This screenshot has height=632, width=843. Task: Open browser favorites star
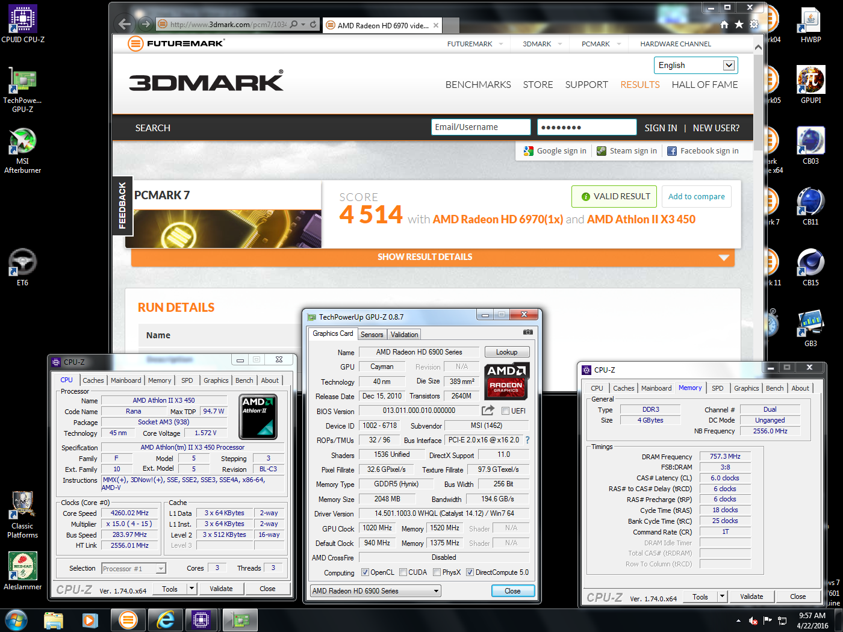[x=739, y=25]
